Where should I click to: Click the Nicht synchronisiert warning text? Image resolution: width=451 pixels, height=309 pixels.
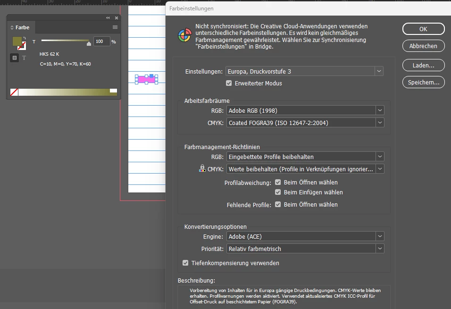coord(282,36)
